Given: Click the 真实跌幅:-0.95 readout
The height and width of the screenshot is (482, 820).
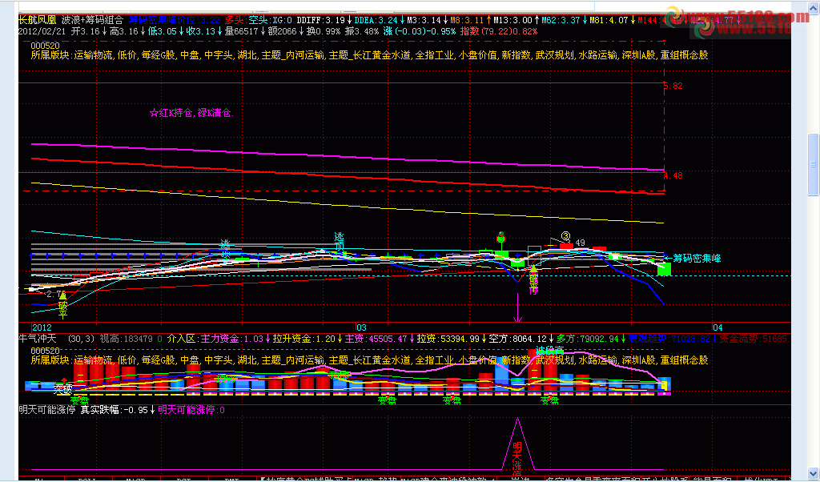Looking at the screenshot, I should tap(115, 411).
